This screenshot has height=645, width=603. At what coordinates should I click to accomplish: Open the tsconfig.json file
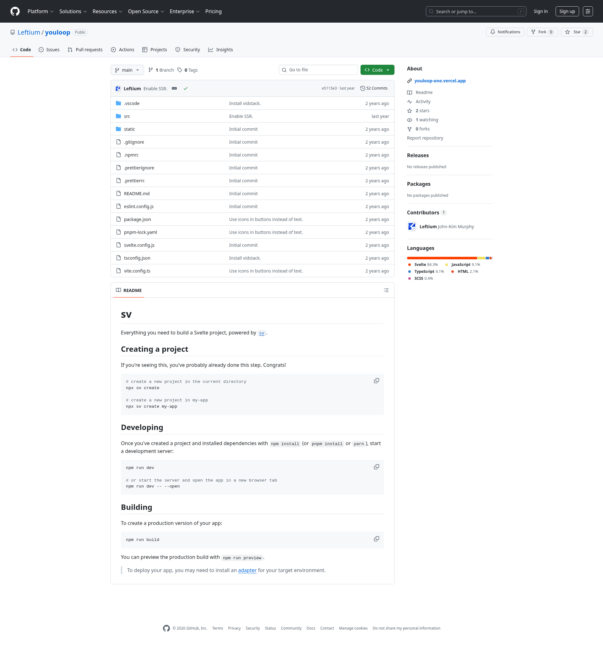point(137,258)
